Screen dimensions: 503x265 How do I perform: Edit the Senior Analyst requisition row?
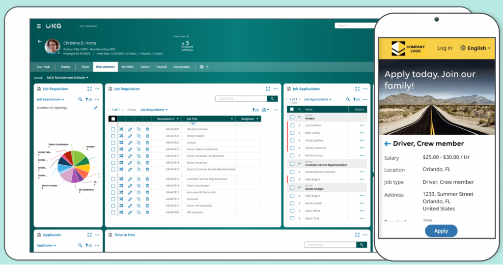click(130, 136)
